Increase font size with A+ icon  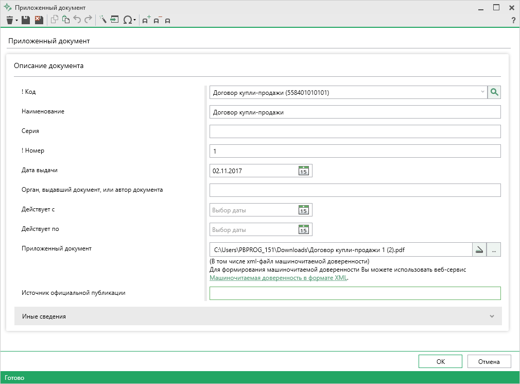[x=146, y=20]
